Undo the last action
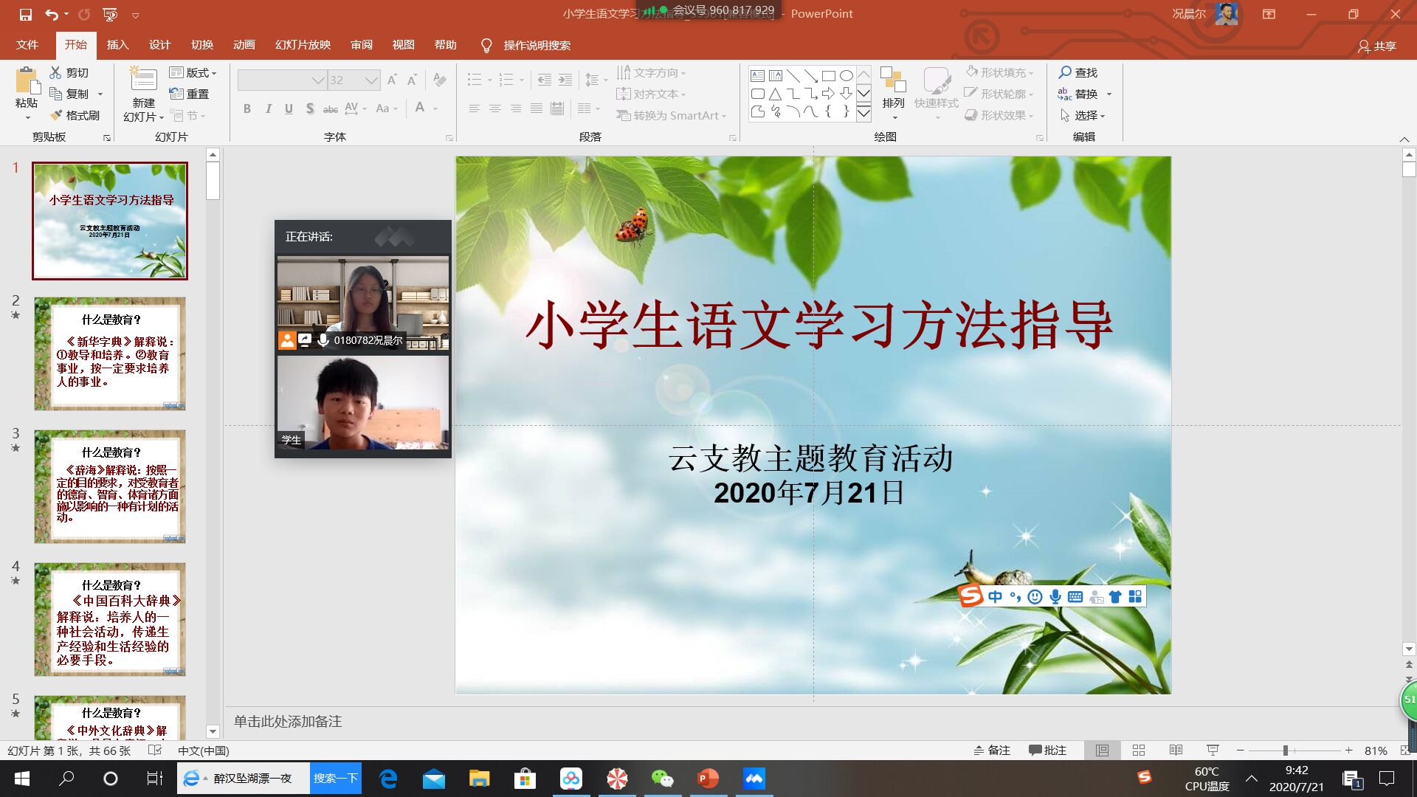The height and width of the screenshot is (797, 1417). click(51, 14)
